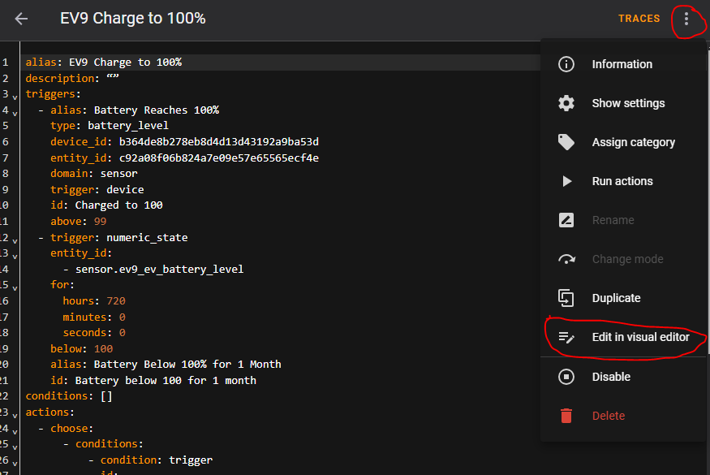Collapse the actions block fold arrow
The width and height of the screenshot is (710, 475).
(x=15, y=415)
